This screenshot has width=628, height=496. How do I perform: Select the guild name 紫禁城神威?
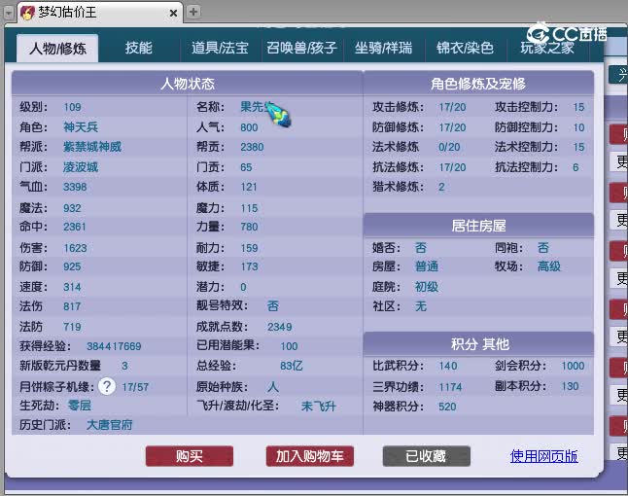pos(92,147)
